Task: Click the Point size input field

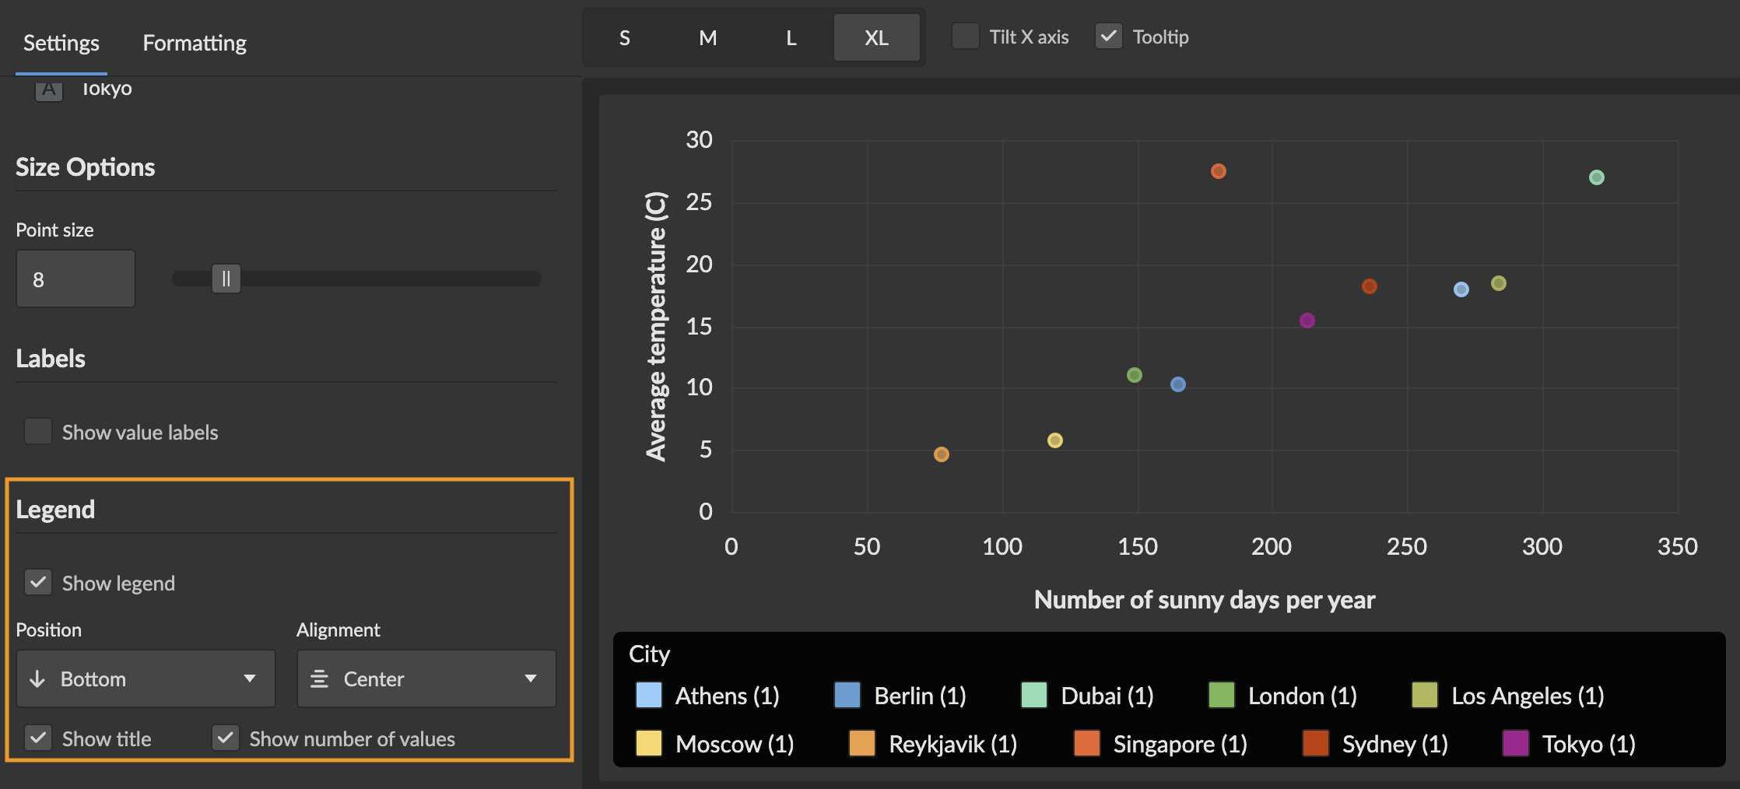Action: (75, 279)
